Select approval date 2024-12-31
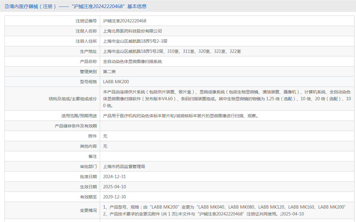This screenshot has width=356, height=222. [x=114, y=177]
